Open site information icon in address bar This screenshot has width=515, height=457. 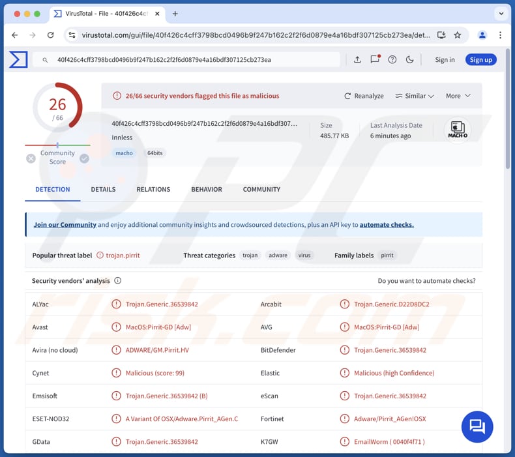point(72,35)
